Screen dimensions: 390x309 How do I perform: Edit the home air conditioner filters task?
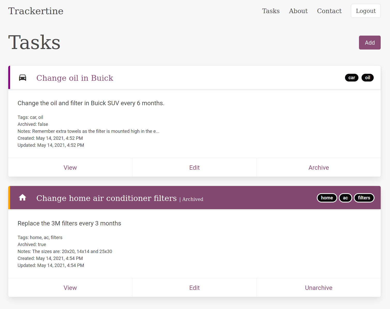click(194, 288)
